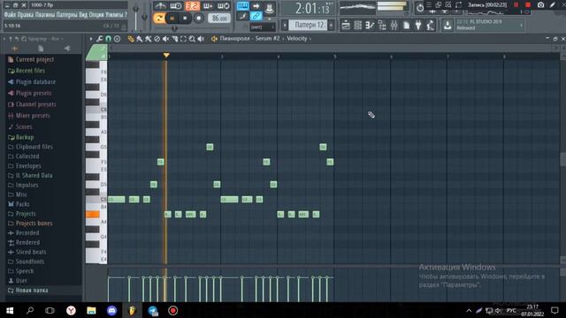
Task: Stop playback with the stop button
Action: pos(185,18)
